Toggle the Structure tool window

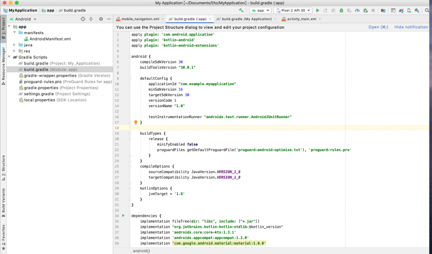[x=3, y=165]
